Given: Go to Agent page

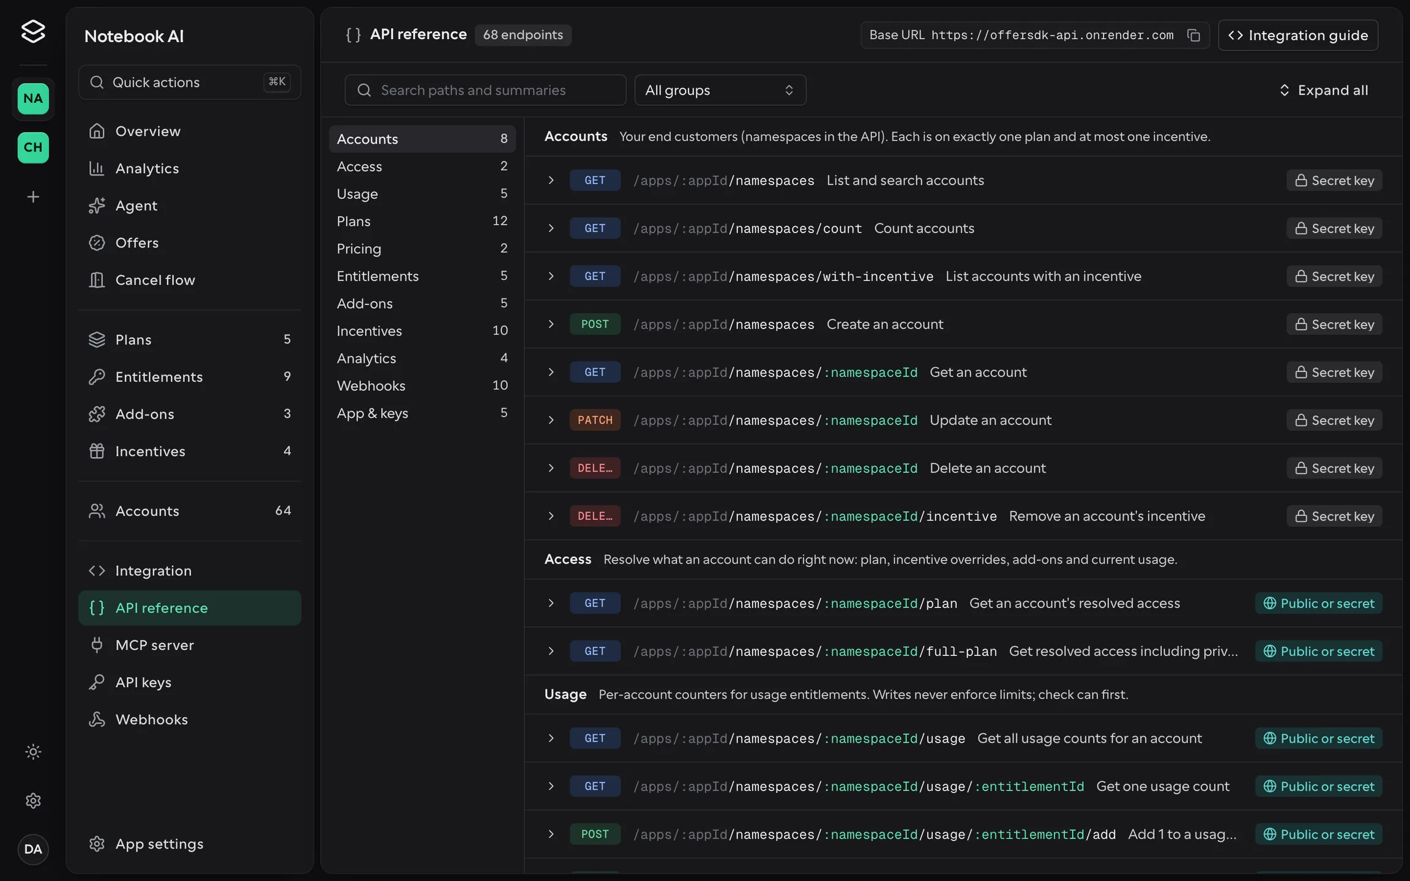Looking at the screenshot, I should (190, 206).
